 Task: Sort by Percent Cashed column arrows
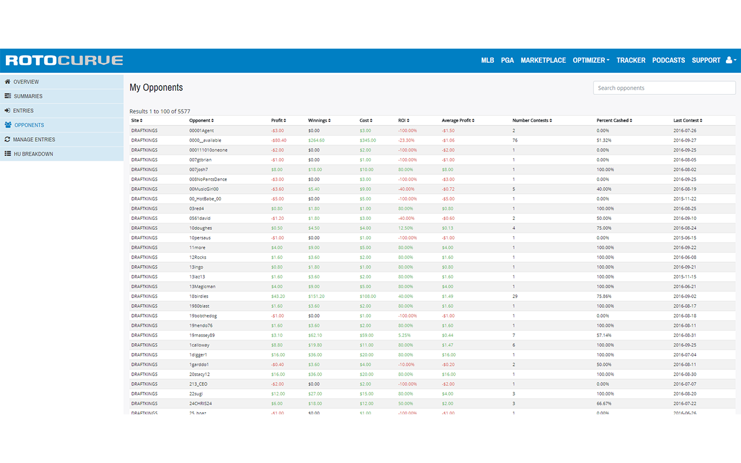pyautogui.click(x=630, y=120)
